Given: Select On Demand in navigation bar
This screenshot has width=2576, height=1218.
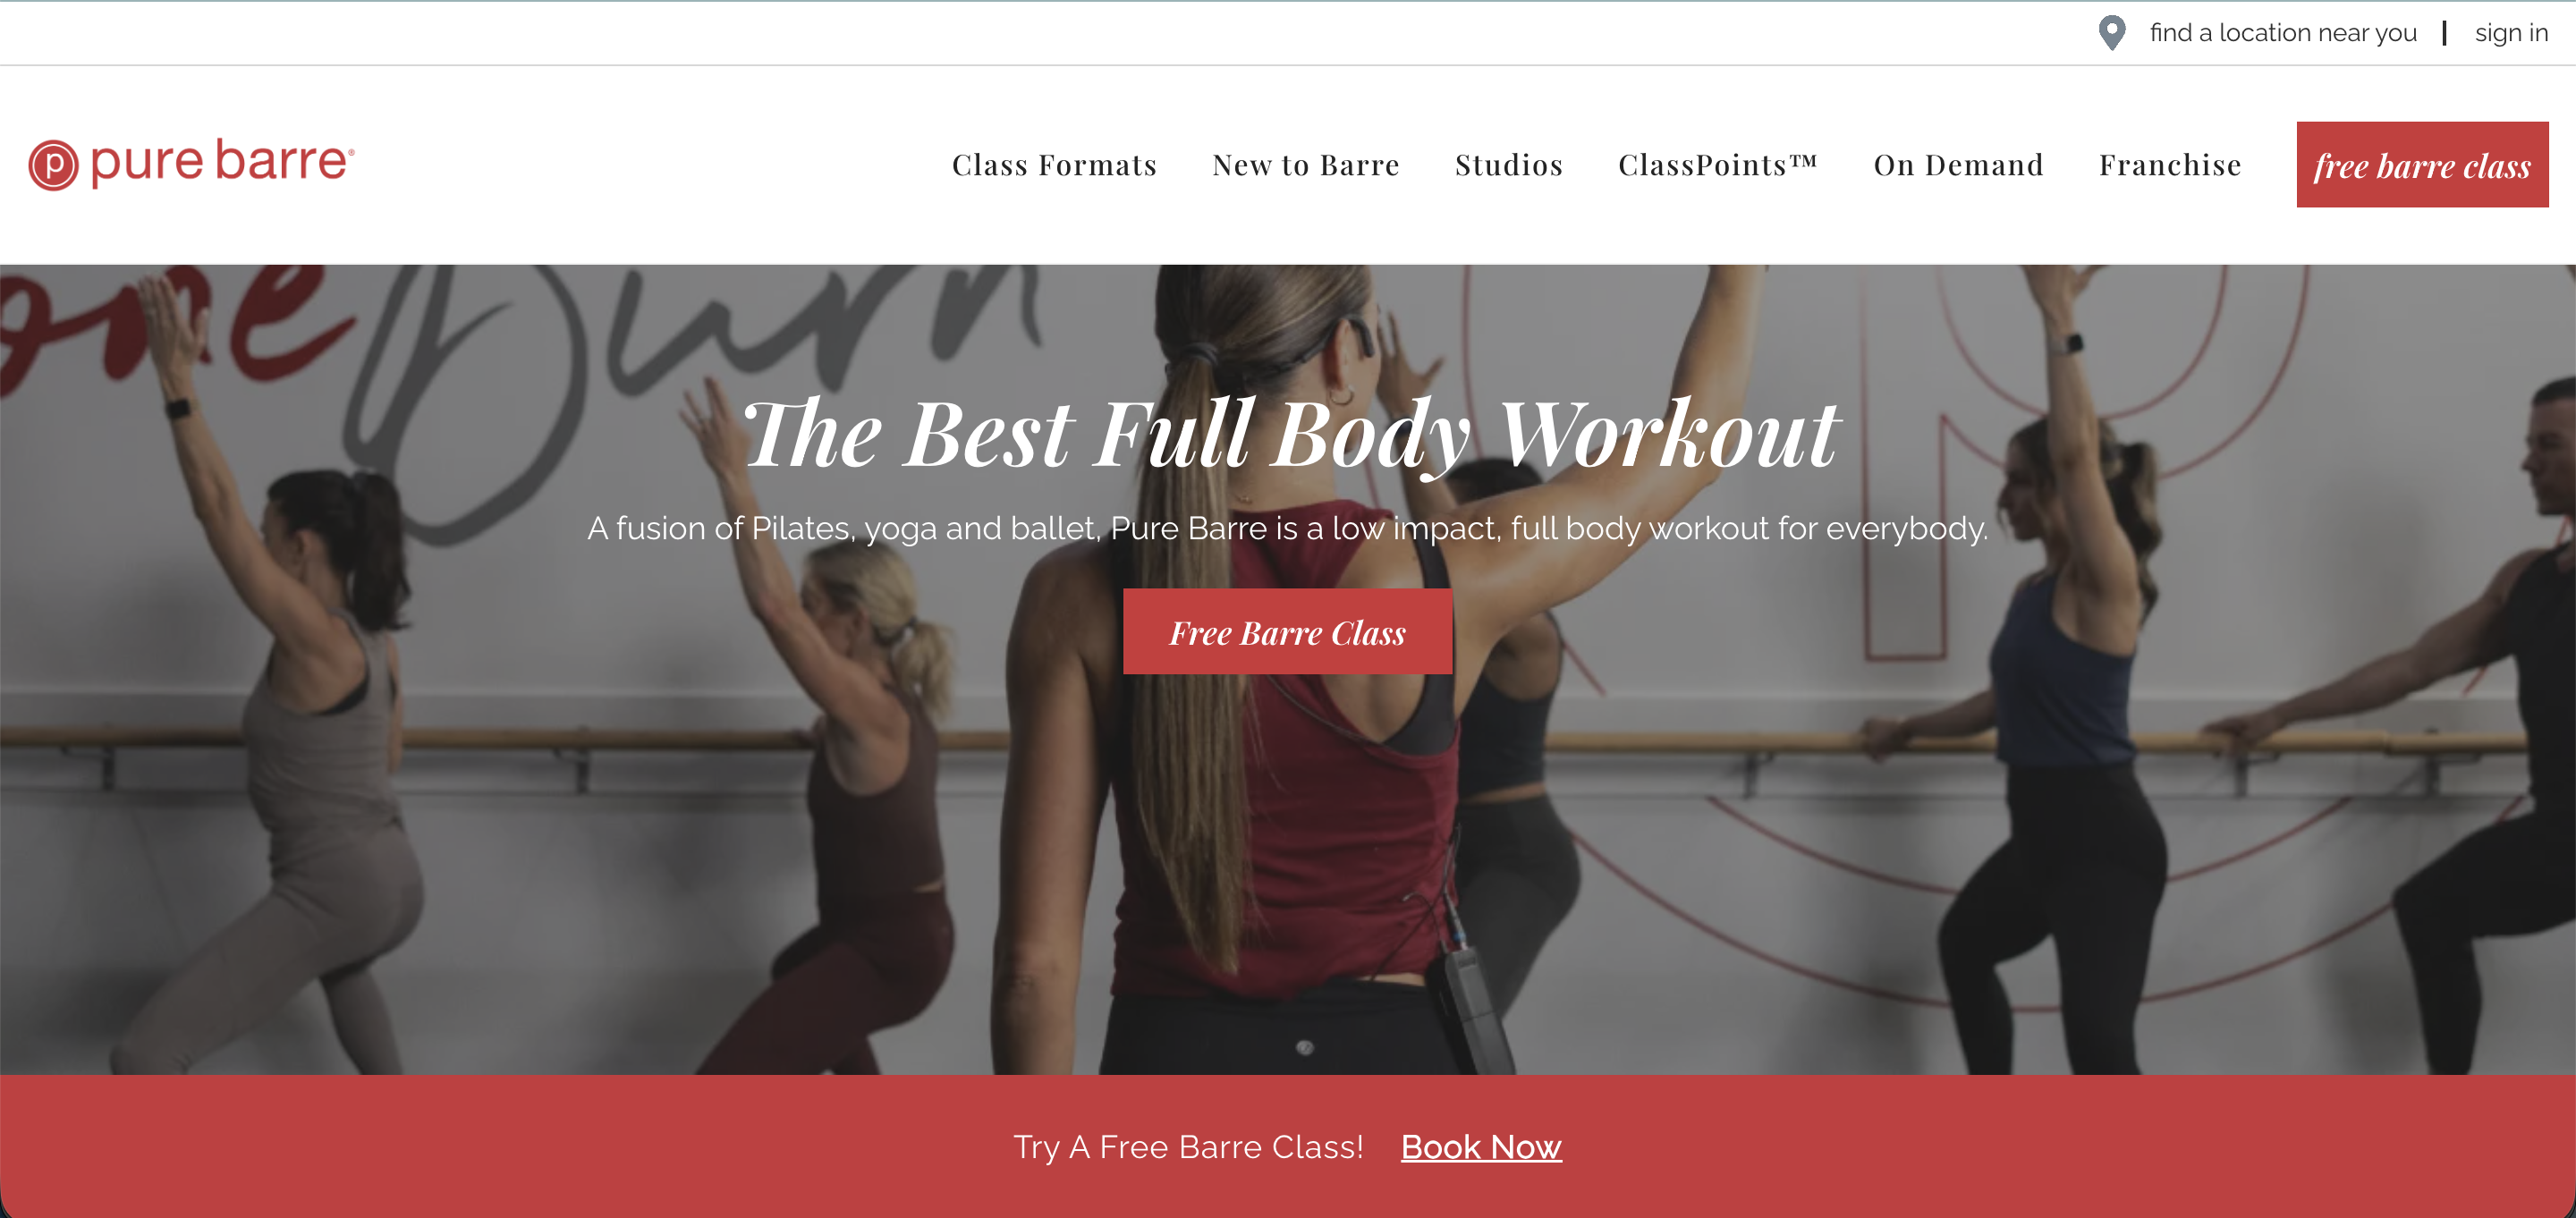Looking at the screenshot, I should [x=1958, y=165].
